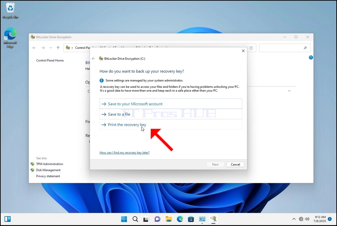This screenshot has height=226, width=337.
Task: Open Control Panel Home link
Action: (x=50, y=60)
